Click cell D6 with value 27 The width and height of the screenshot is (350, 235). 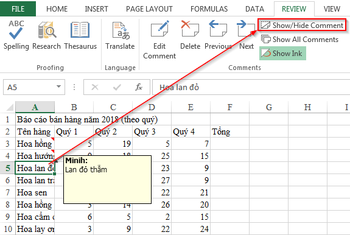pyautogui.click(x=161, y=180)
